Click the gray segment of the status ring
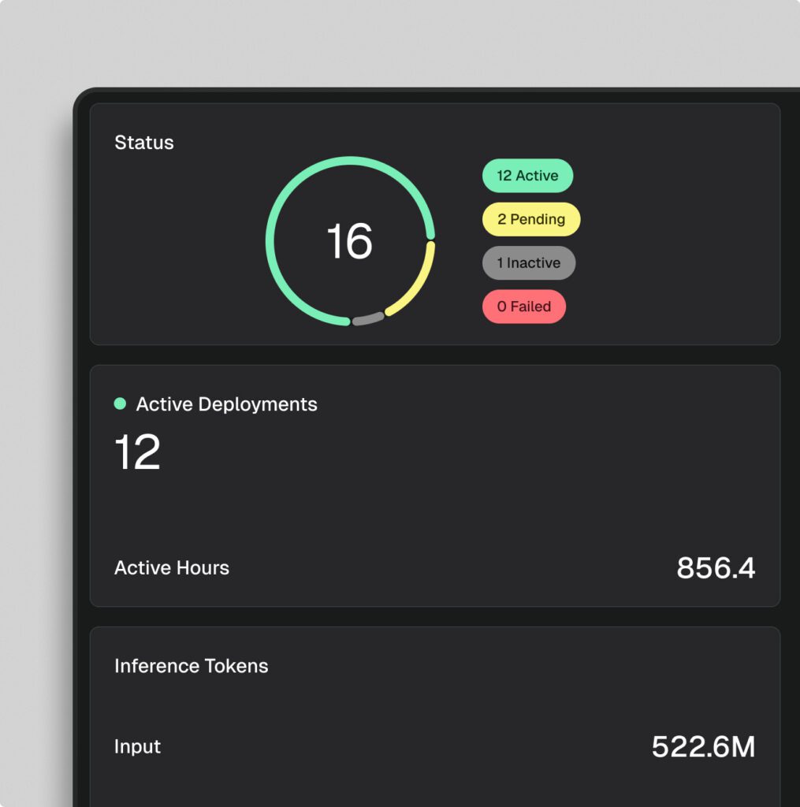Image resolution: width=800 pixels, height=807 pixels. click(369, 318)
